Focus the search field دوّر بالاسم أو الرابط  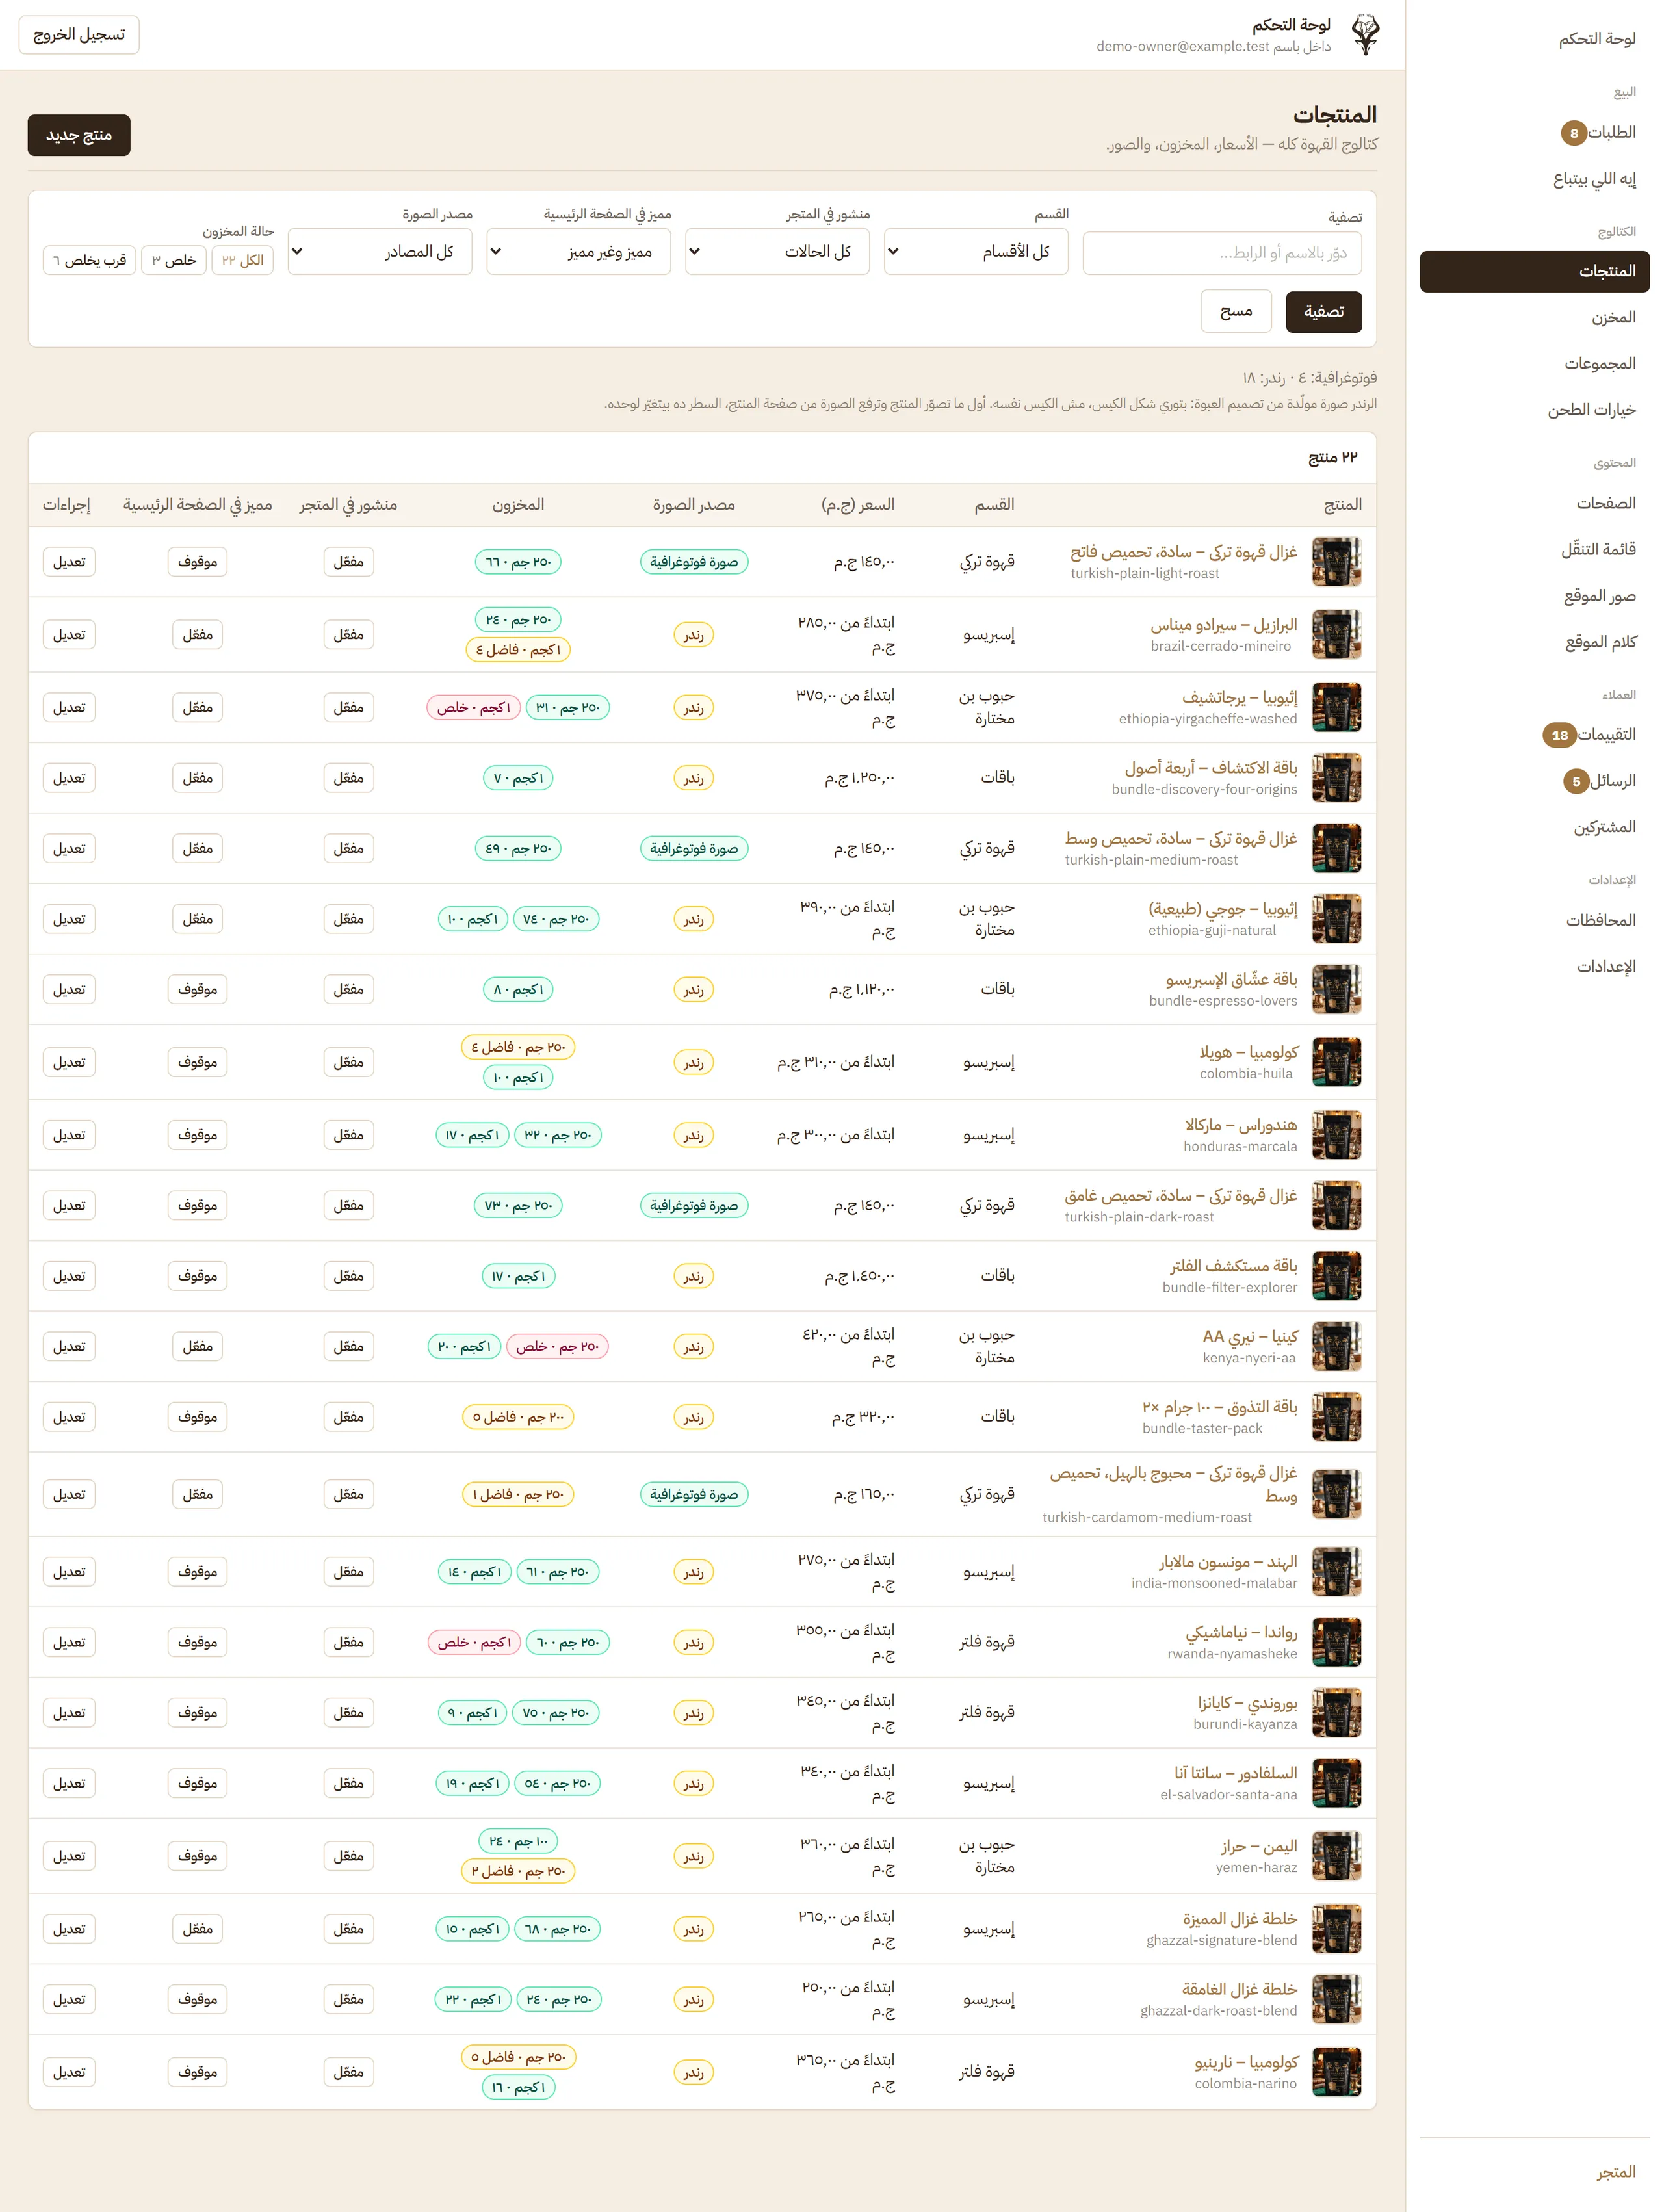(1222, 253)
